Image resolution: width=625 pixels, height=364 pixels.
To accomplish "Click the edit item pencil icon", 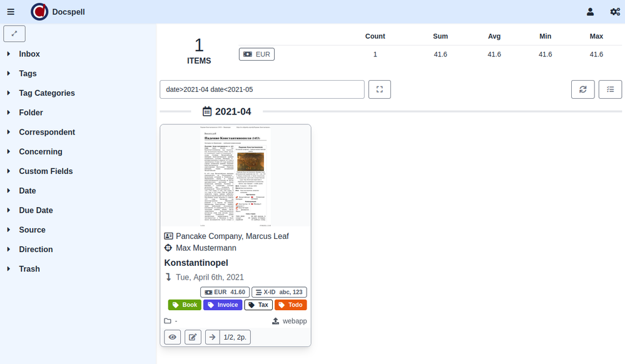I will tap(193, 337).
